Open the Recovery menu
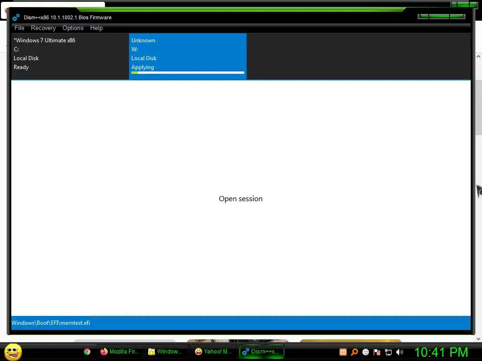The height and width of the screenshot is (361, 482). pos(43,28)
